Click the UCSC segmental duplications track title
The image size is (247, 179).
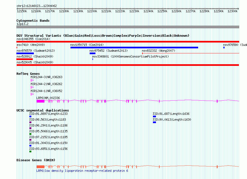[43, 110]
